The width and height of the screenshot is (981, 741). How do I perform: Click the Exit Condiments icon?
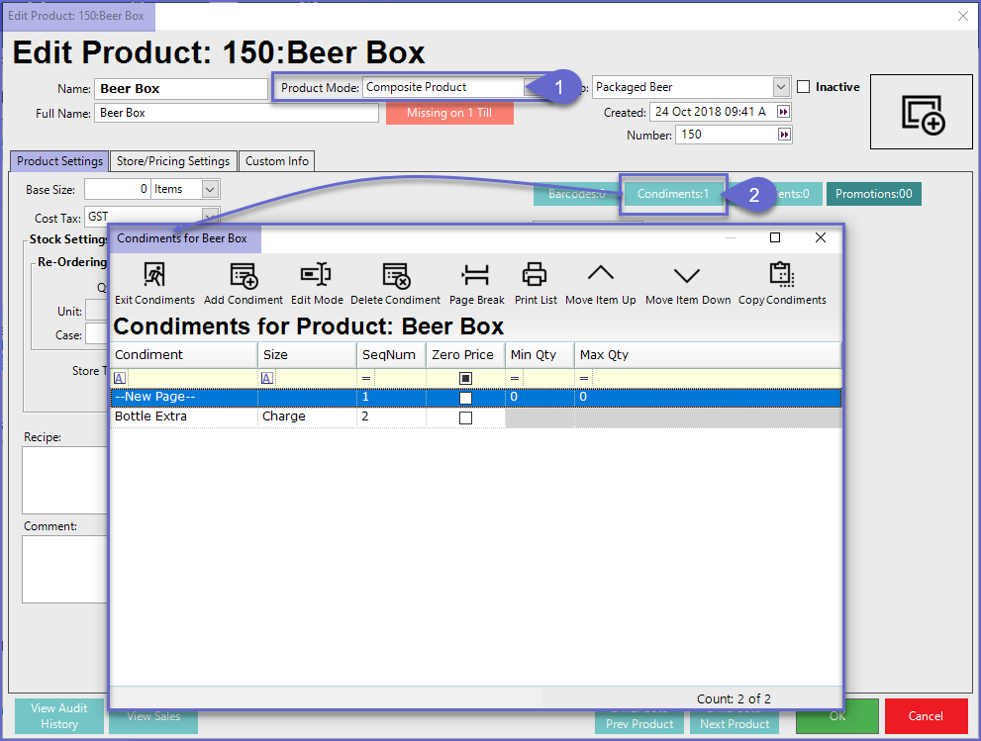(154, 276)
